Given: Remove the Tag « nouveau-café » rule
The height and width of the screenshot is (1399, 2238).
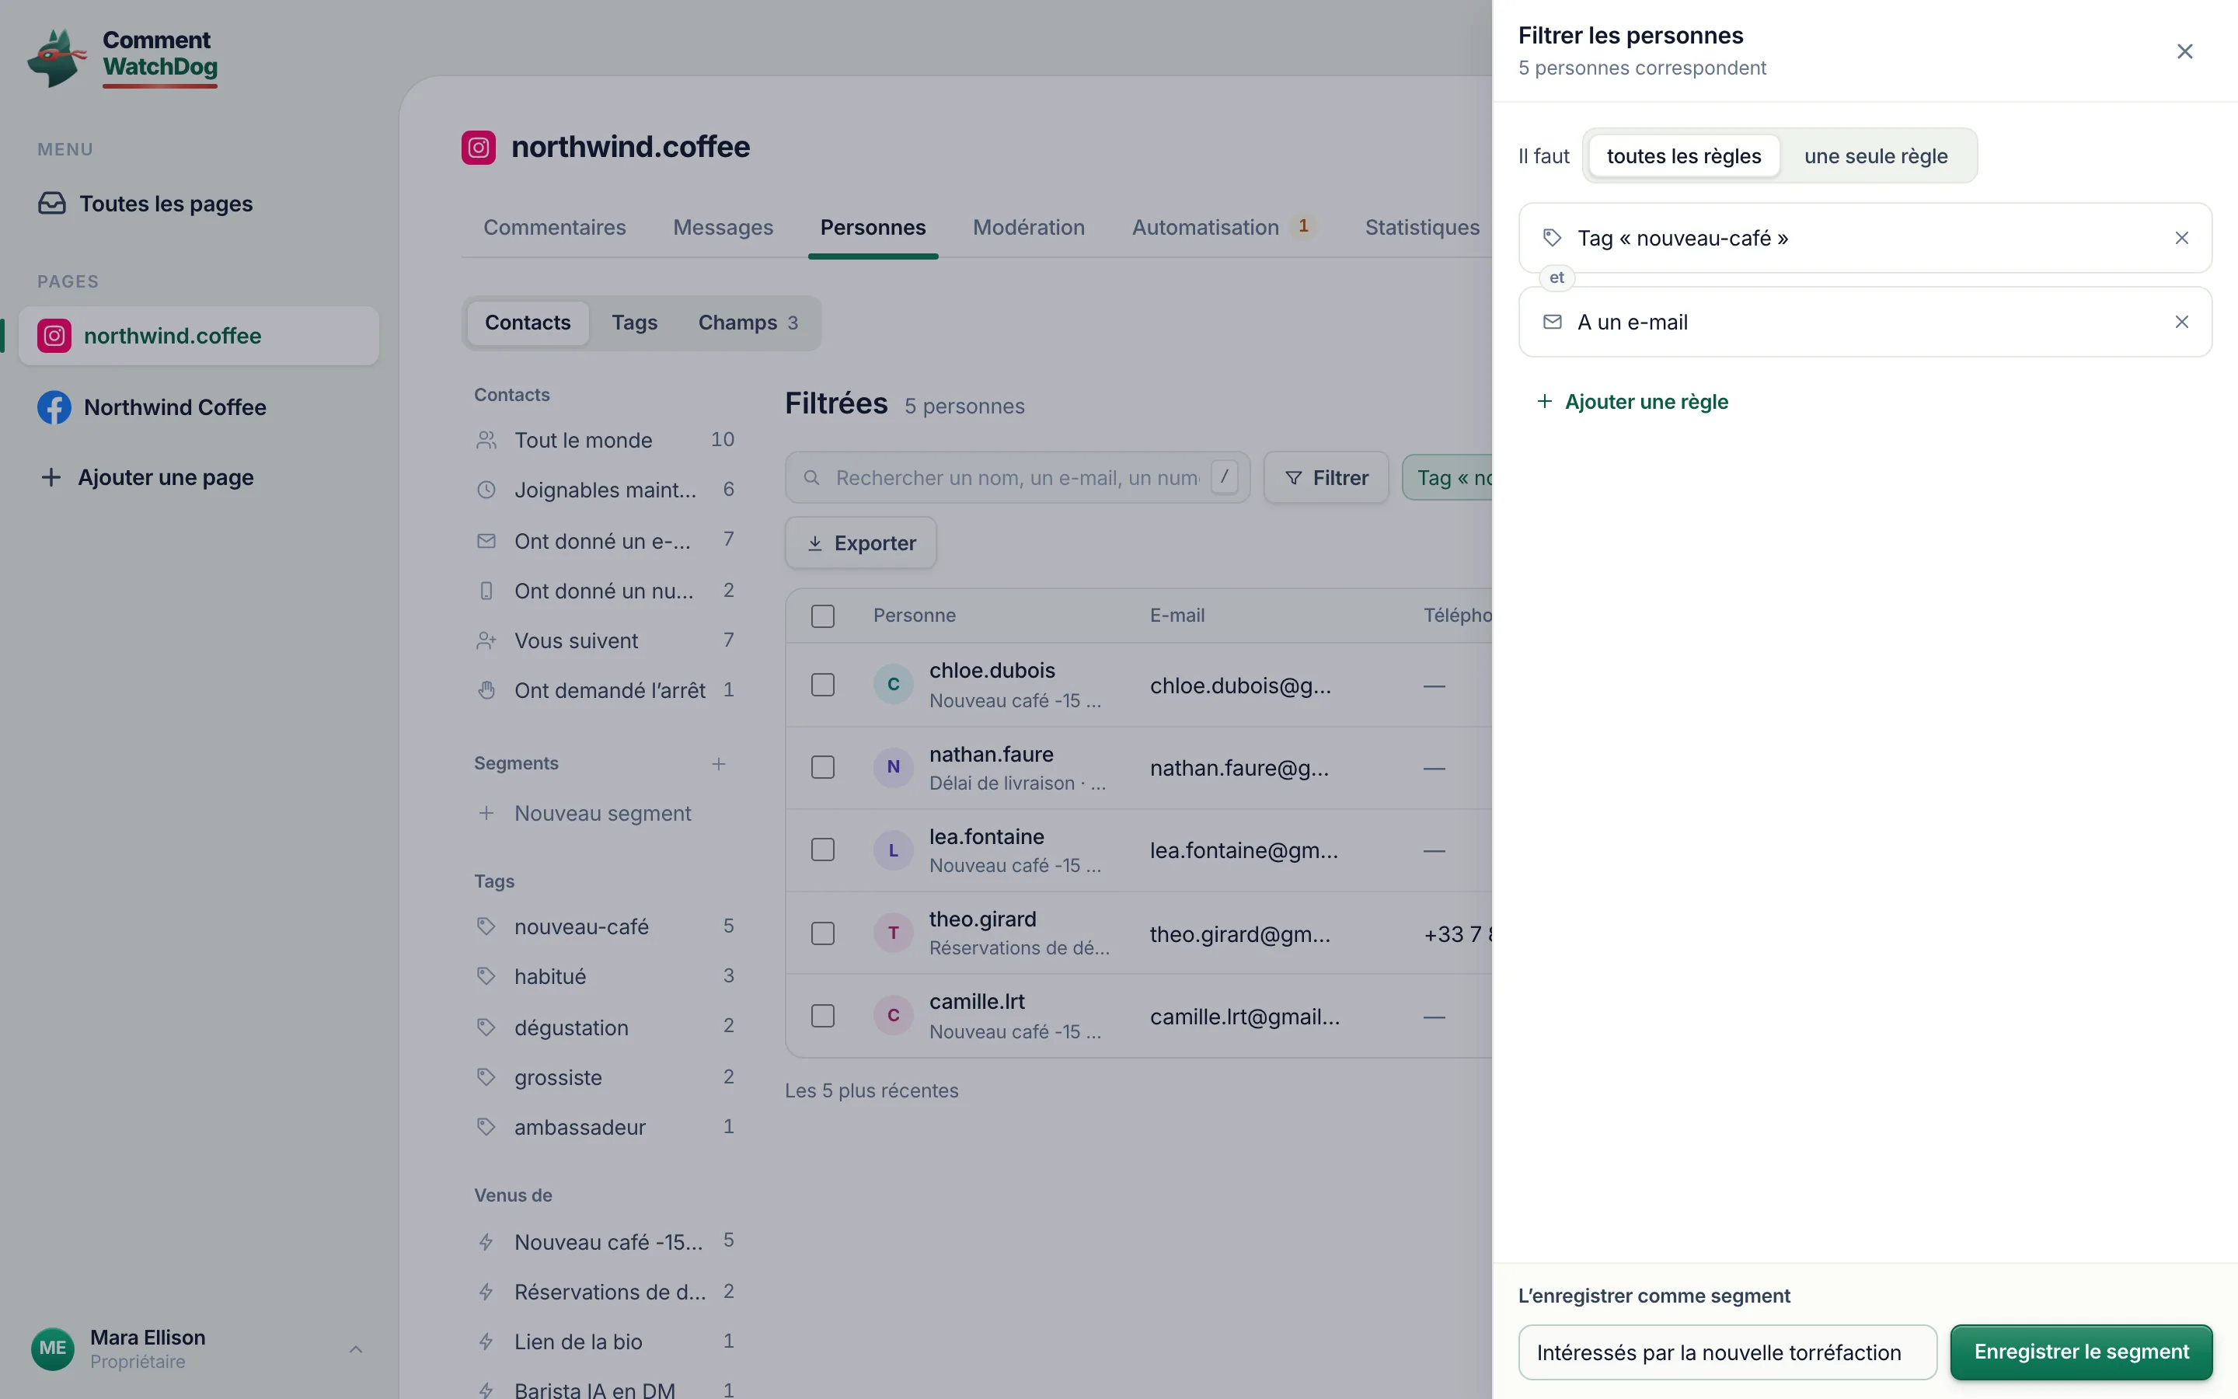Looking at the screenshot, I should click(2181, 239).
